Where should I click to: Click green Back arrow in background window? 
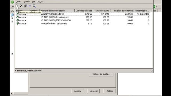(12, 2)
